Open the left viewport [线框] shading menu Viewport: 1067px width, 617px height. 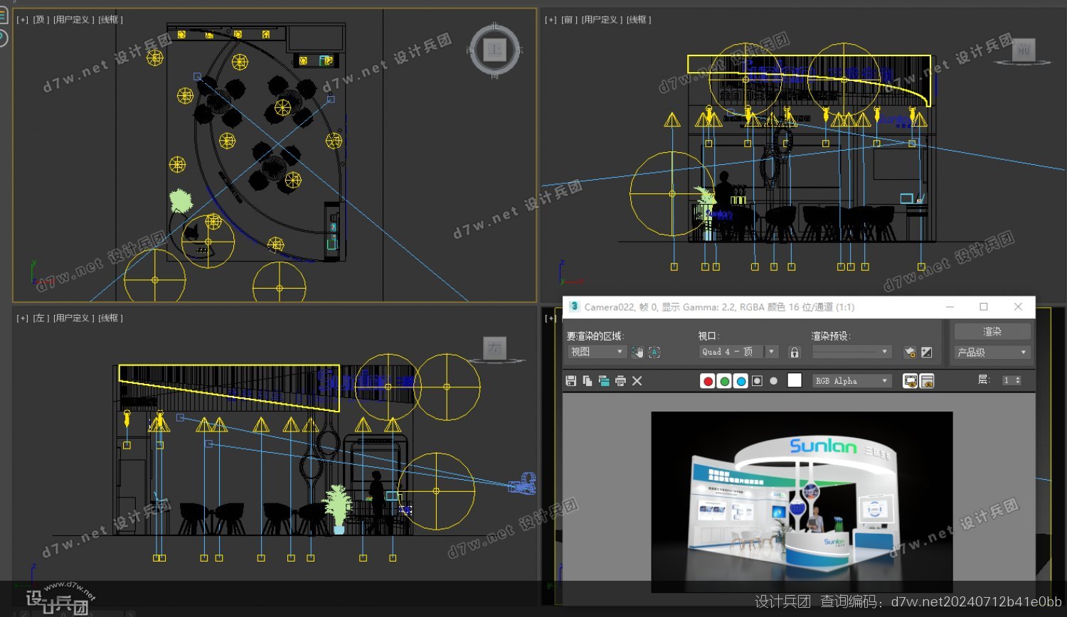point(110,318)
